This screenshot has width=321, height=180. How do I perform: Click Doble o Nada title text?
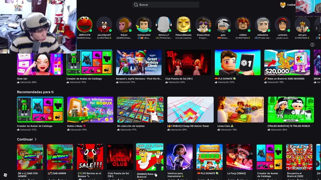tap(76, 126)
